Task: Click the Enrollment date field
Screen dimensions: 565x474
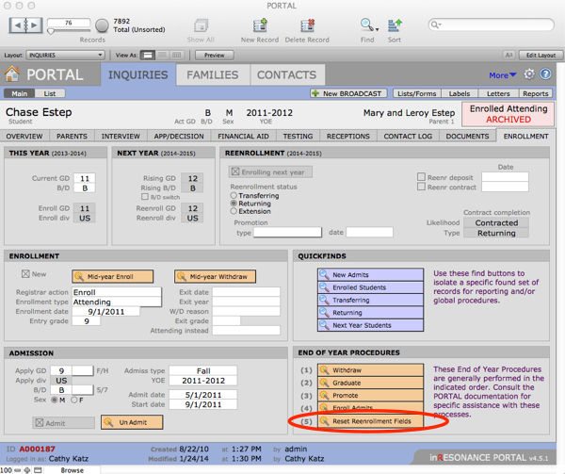Action: coord(104,310)
